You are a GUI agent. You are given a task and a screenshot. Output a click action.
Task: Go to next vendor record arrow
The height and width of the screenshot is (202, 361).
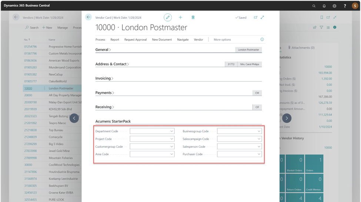[287, 118]
